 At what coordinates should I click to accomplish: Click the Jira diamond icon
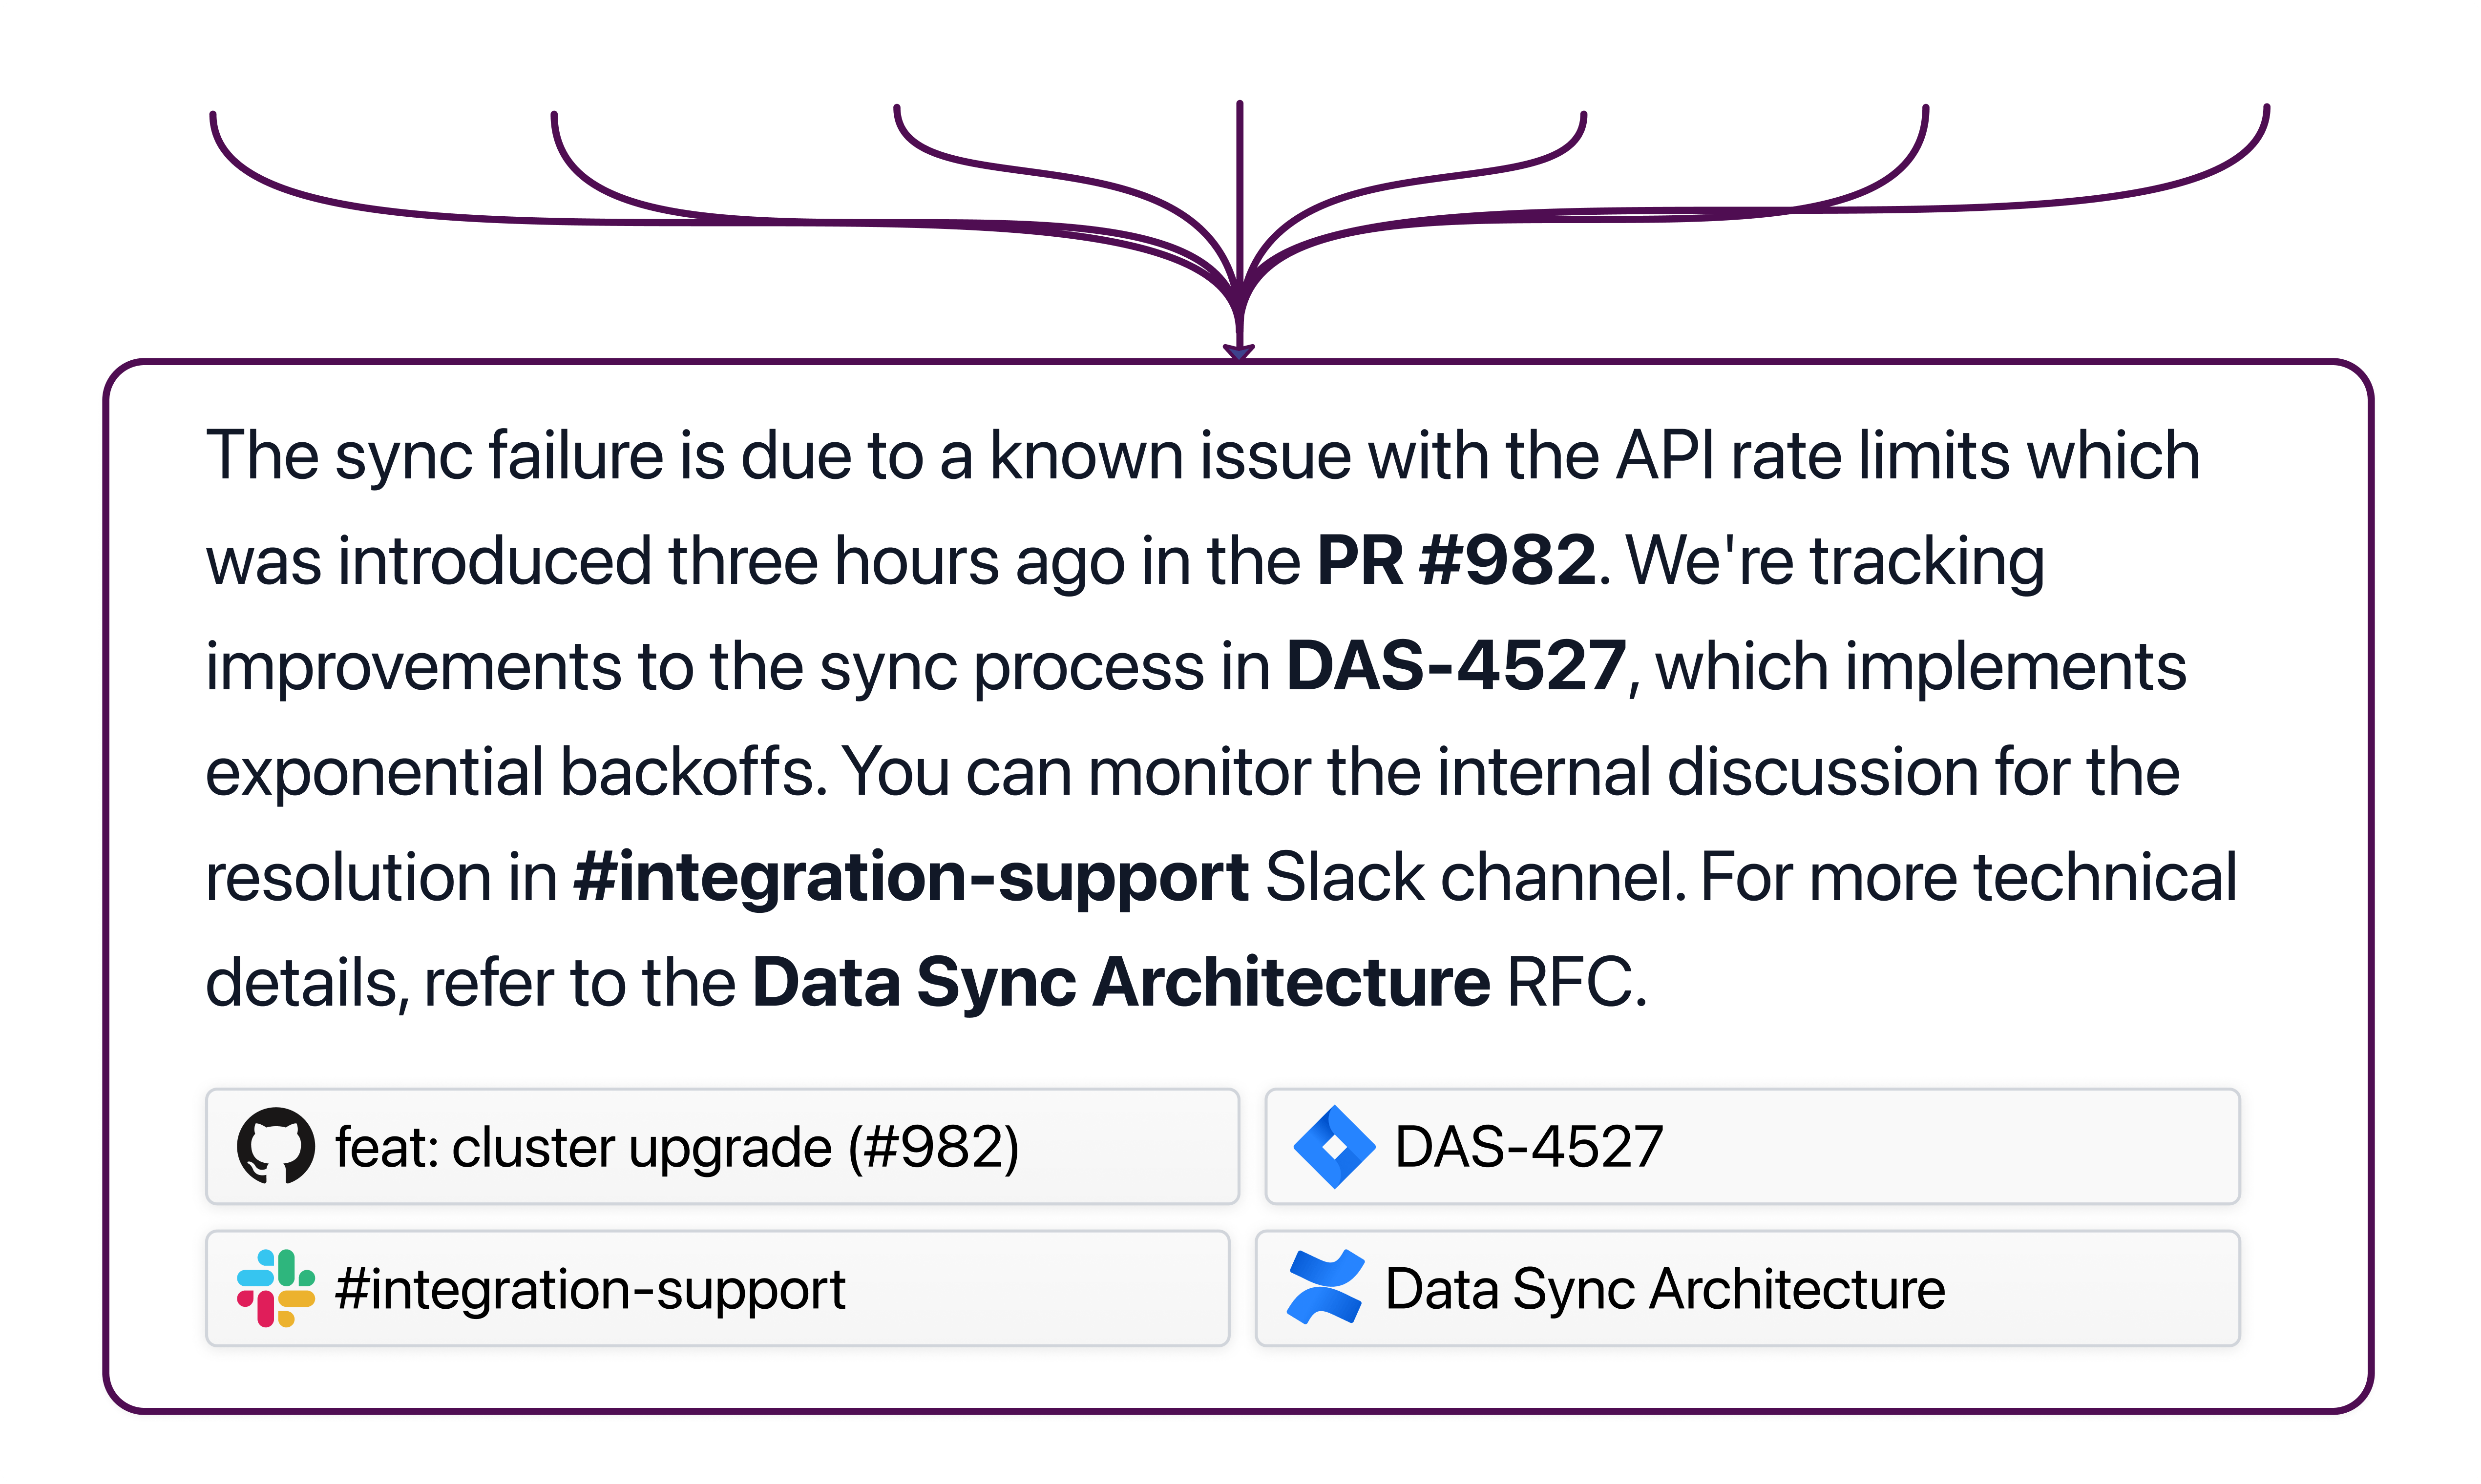tap(1333, 1147)
